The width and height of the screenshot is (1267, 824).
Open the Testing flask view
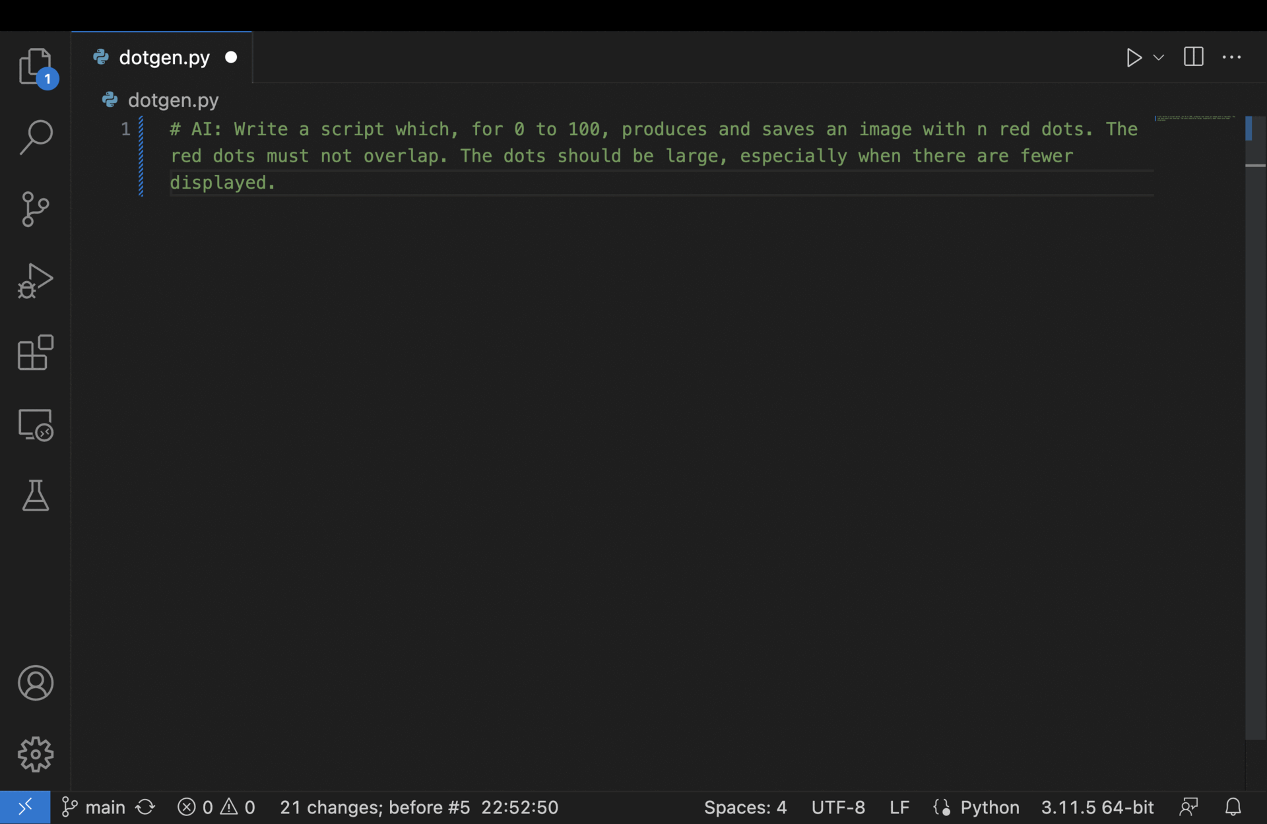click(x=36, y=495)
